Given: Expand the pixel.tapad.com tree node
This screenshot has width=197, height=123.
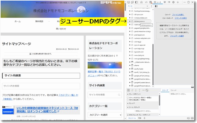Looking at the screenshot, I should [x=130, y=35].
